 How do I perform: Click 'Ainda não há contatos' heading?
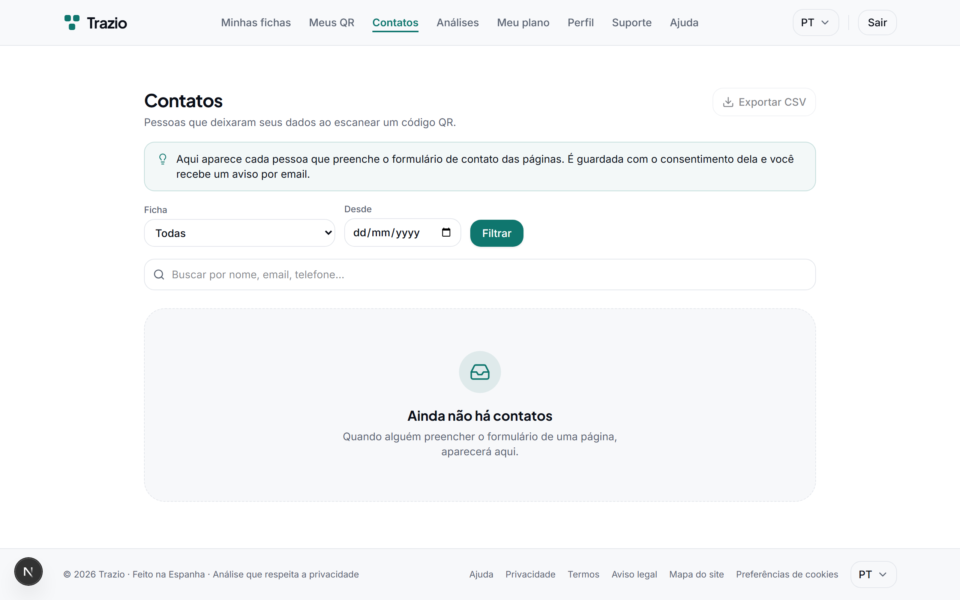(480, 416)
